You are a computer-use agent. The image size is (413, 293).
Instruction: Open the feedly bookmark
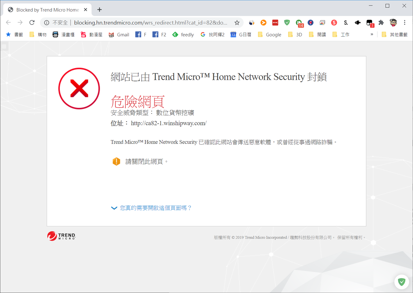tap(183, 35)
